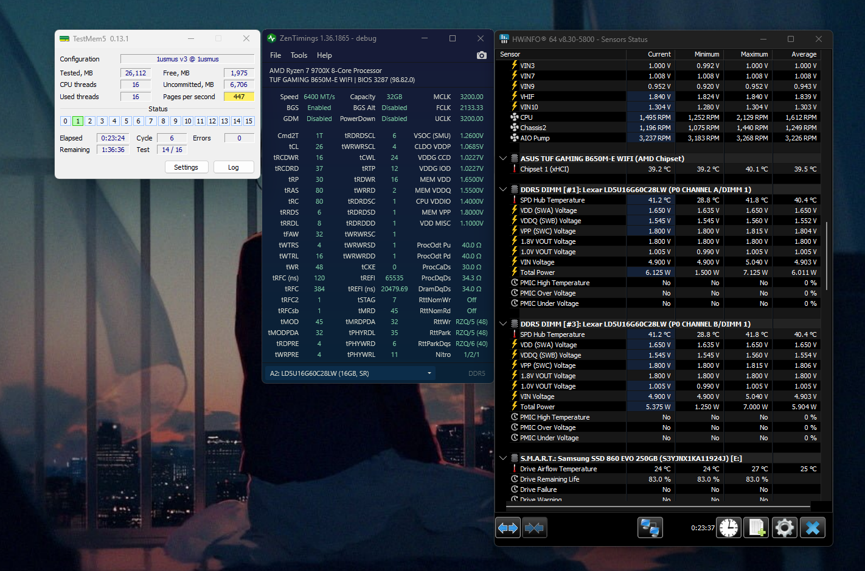
Task: Click the clock icon beside Drive Remaining Life
Action: 514,479
